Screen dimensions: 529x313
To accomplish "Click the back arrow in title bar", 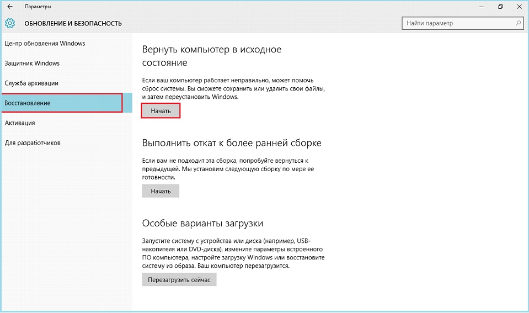I will tap(10, 7).
